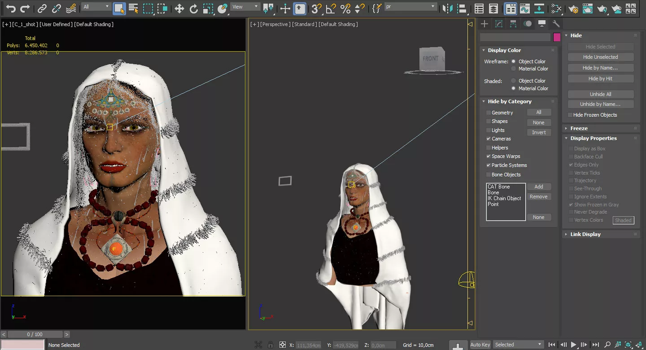Select the Move transform tool

[x=179, y=8]
